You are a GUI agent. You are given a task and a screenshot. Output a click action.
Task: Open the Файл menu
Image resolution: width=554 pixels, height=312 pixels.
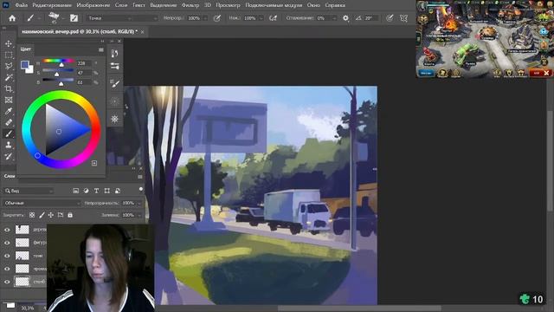coord(21,5)
